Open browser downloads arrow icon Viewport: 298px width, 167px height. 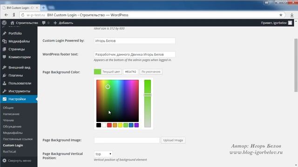point(292,15)
